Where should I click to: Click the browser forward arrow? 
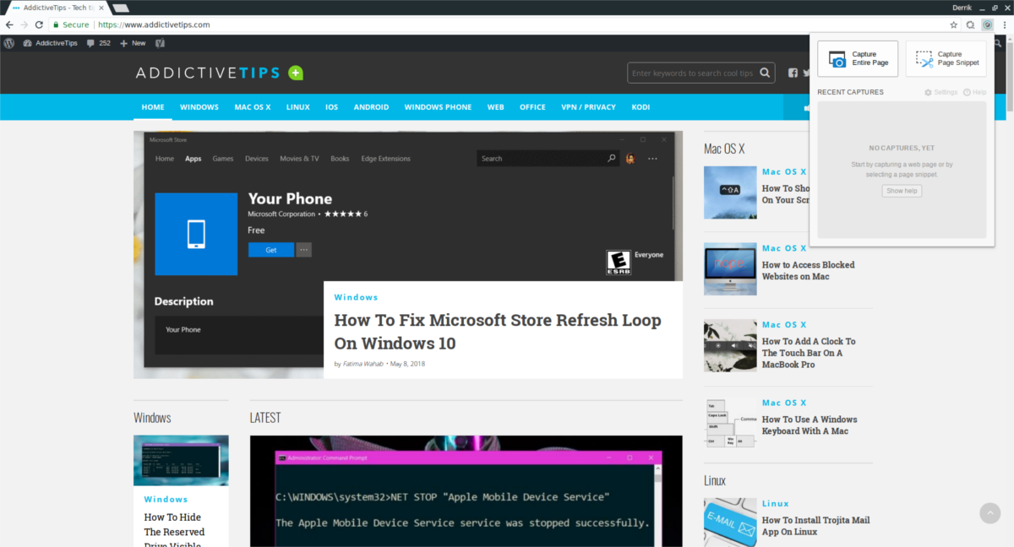pos(24,24)
